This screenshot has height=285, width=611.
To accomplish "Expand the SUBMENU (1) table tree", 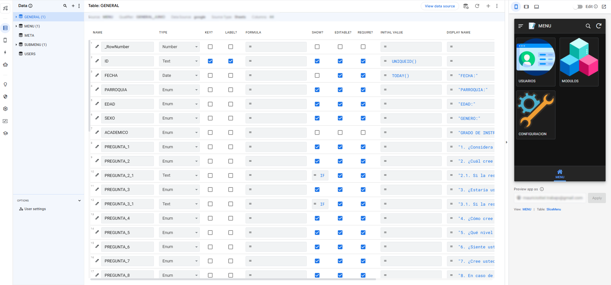I will (16, 45).
